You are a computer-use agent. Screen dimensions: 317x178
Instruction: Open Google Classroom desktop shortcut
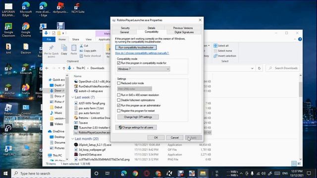(x=8, y=30)
